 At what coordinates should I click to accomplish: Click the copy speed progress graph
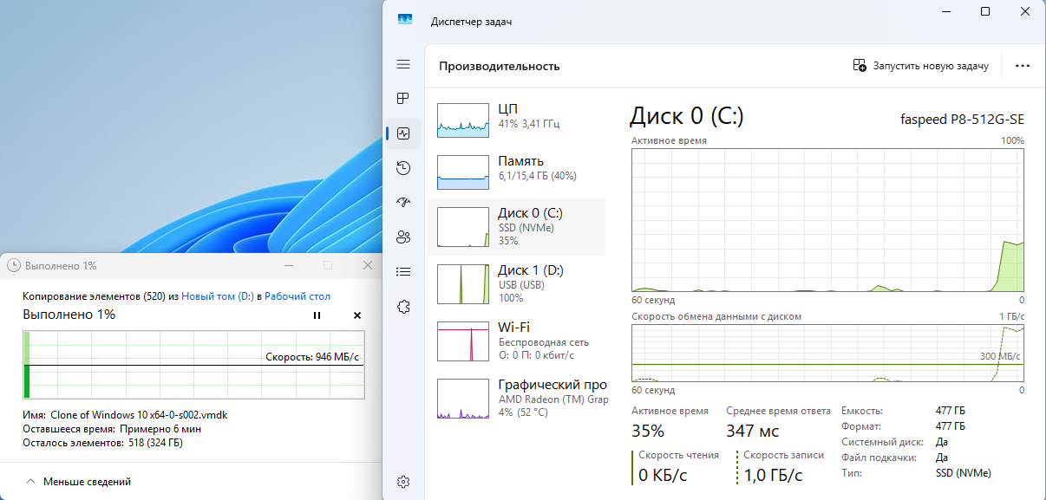coord(193,365)
